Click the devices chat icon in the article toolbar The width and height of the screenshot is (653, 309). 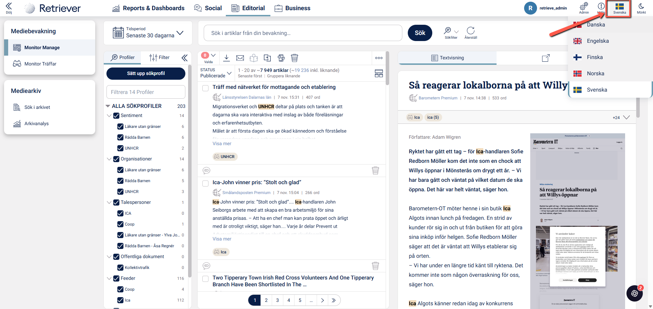281,58
